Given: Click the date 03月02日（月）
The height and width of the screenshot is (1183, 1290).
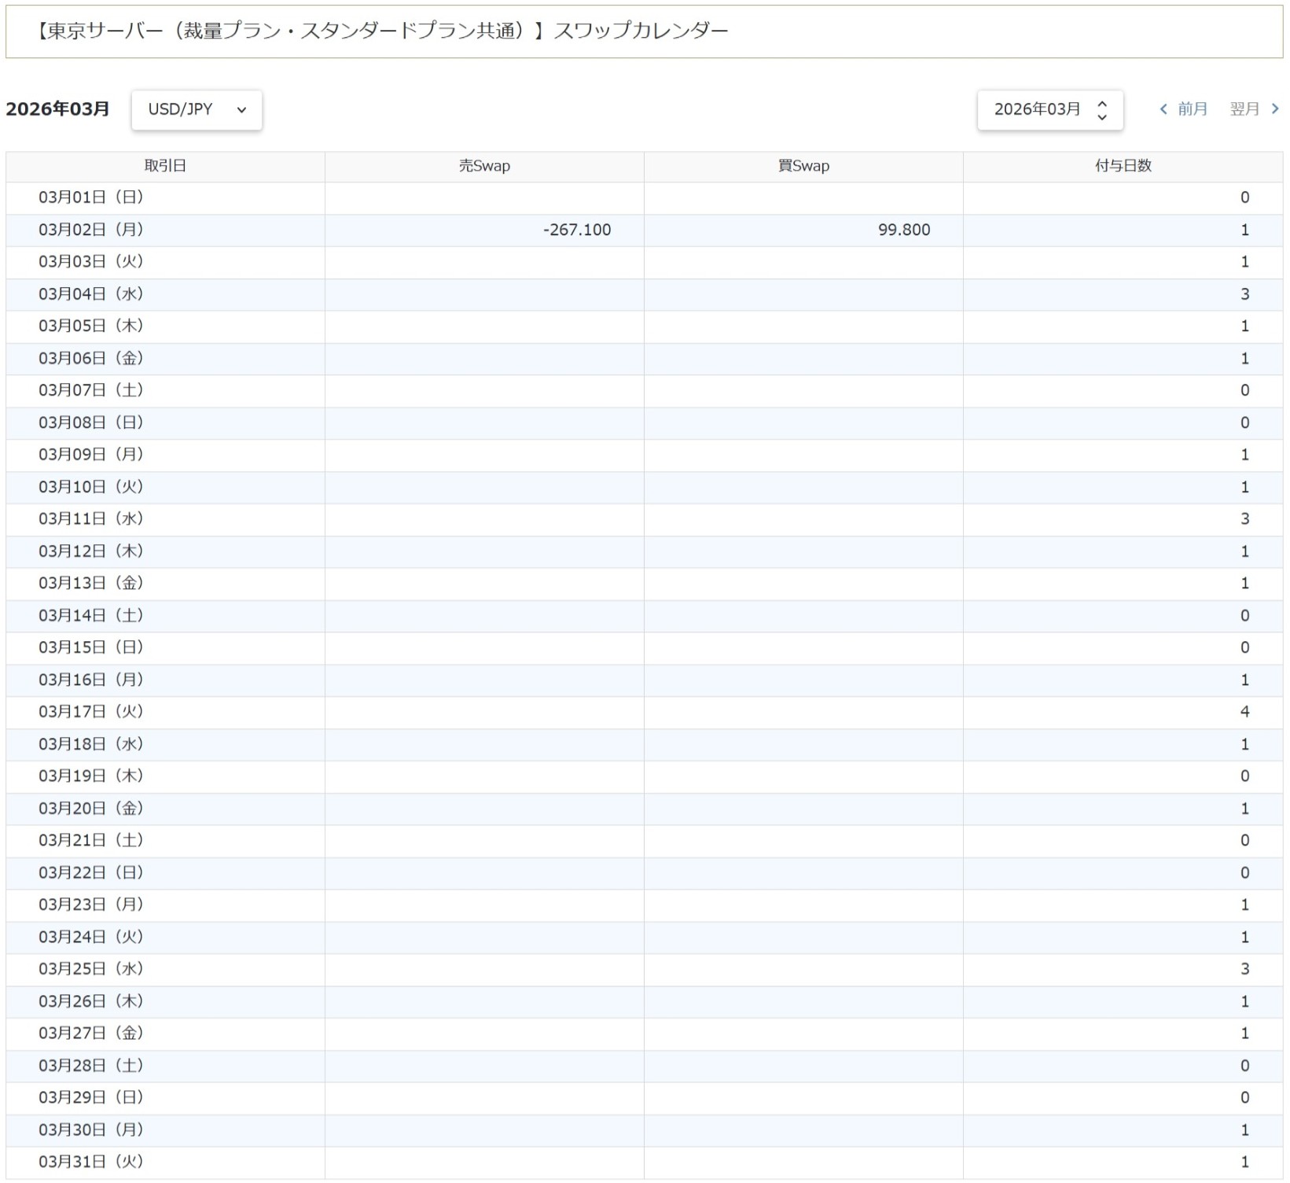Looking at the screenshot, I should tap(91, 230).
